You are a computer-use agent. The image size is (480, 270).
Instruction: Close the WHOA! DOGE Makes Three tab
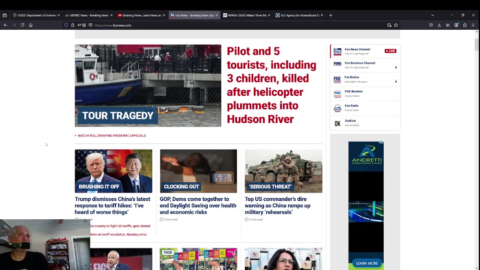click(269, 15)
